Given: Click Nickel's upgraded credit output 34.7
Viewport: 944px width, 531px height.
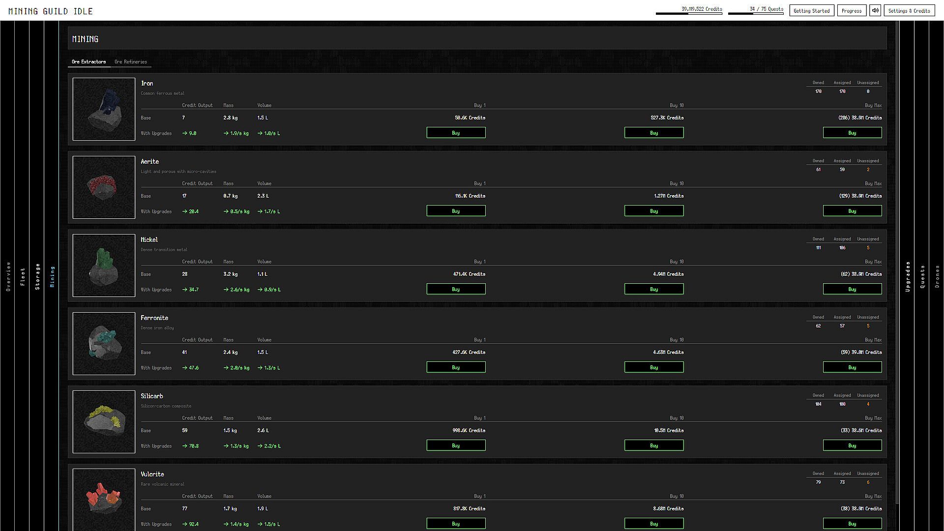Looking at the screenshot, I should pos(190,290).
